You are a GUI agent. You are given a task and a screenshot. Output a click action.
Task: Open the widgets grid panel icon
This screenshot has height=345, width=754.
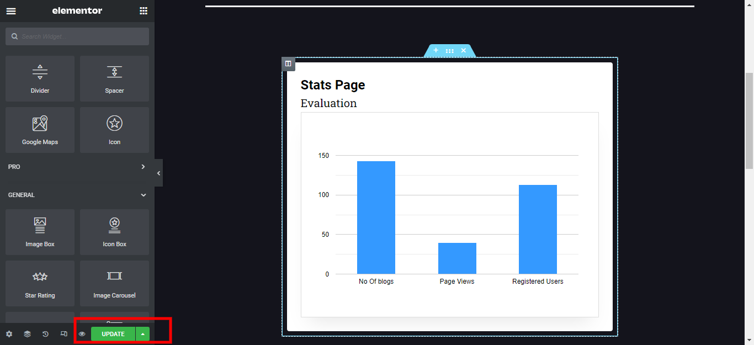144,11
